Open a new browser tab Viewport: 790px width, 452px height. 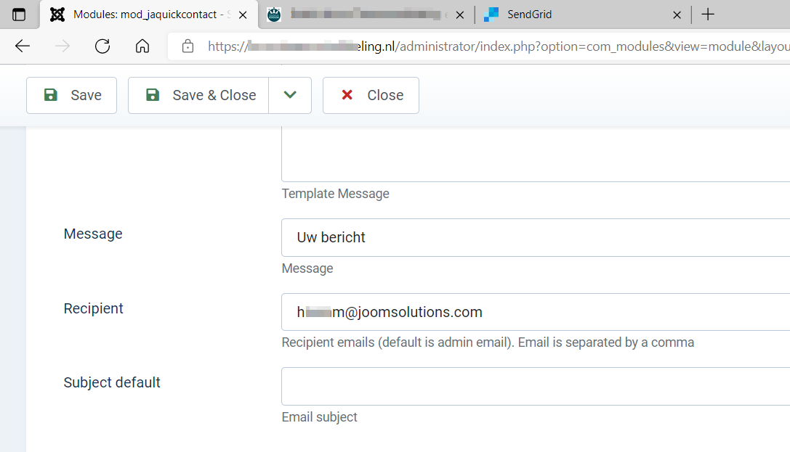tap(708, 15)
